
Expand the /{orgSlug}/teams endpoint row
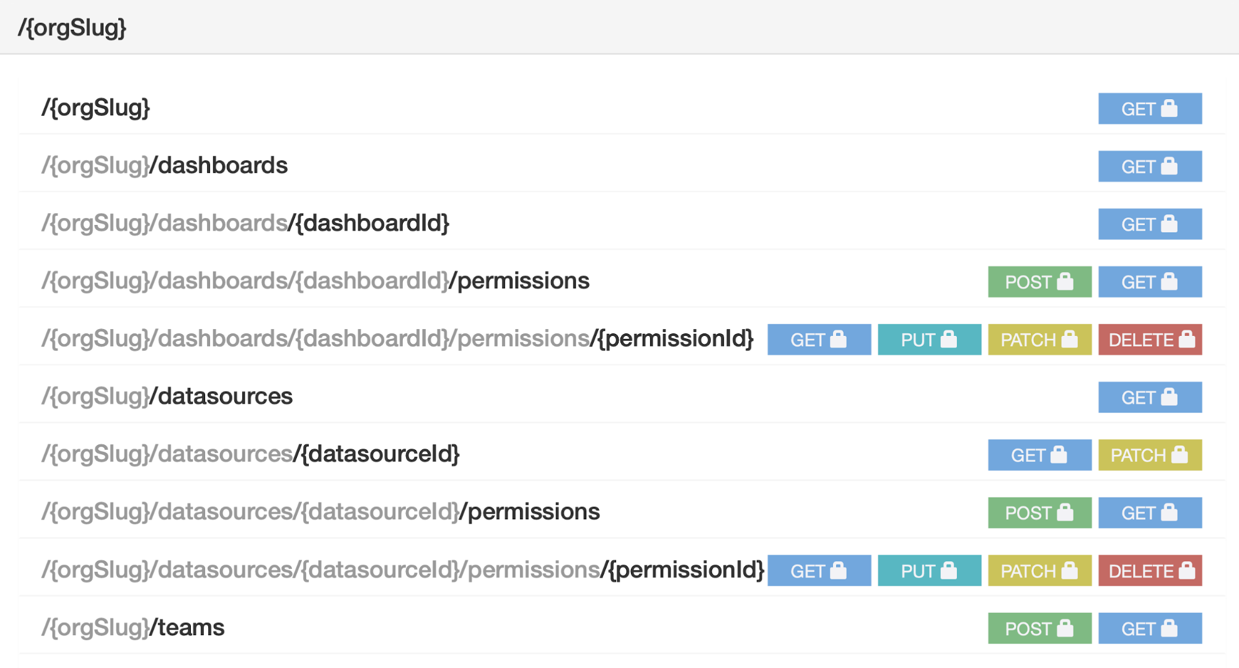tap(622, 628)
